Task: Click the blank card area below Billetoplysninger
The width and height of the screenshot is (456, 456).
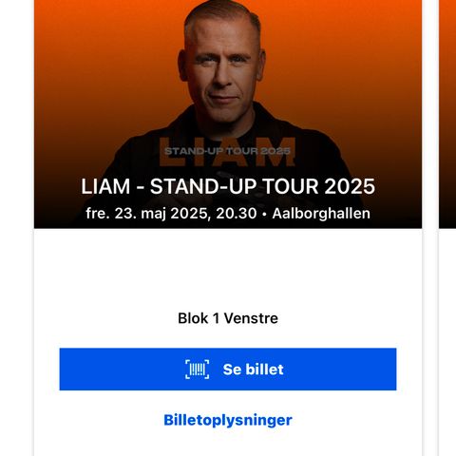Action: (x=228, y=444)
